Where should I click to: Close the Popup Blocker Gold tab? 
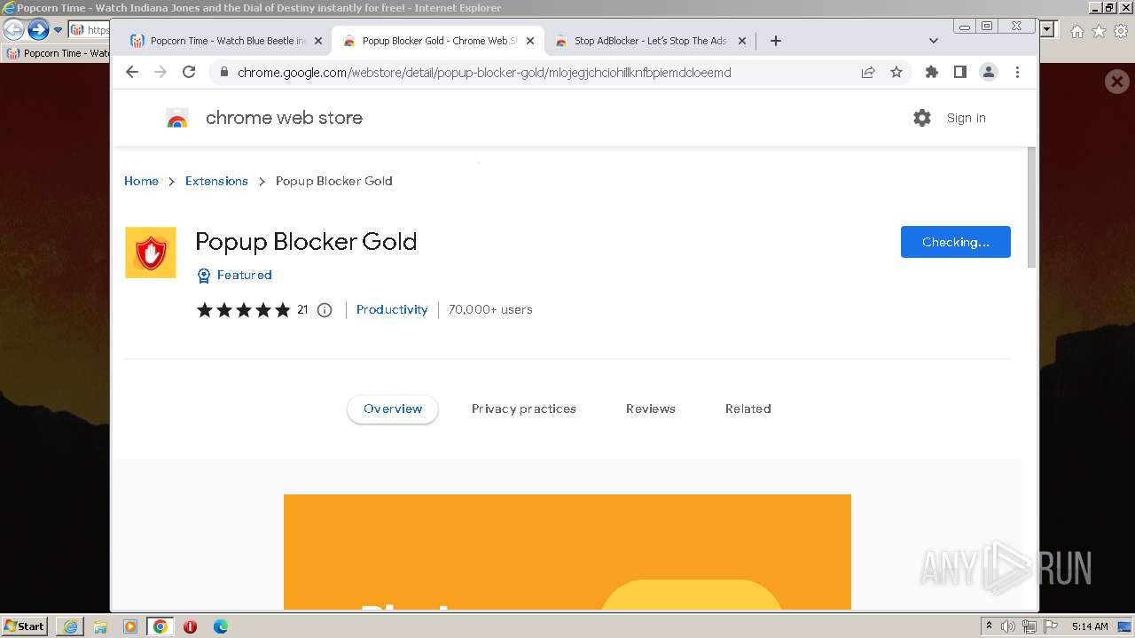click(x=530, y=41)
